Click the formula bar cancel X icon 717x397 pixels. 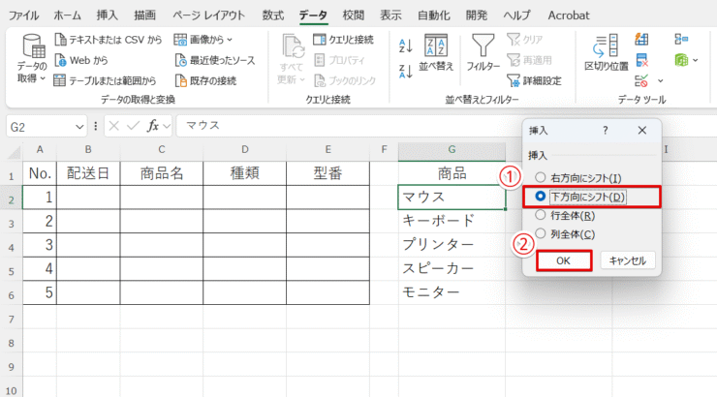tap(114, 126)
